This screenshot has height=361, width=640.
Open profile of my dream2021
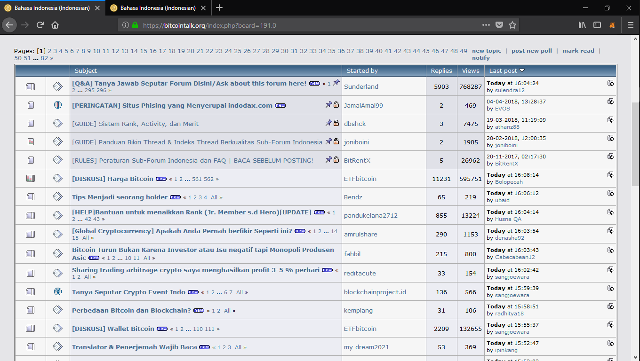[367, 347]
